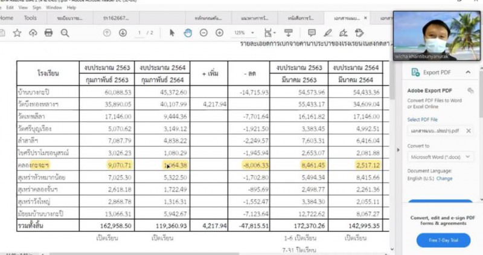Image resolution: width=483 pixels, height=255 pixels.
Task: Click the รวมทั้งสิ้น total row label
Action: tap(31, 225)
